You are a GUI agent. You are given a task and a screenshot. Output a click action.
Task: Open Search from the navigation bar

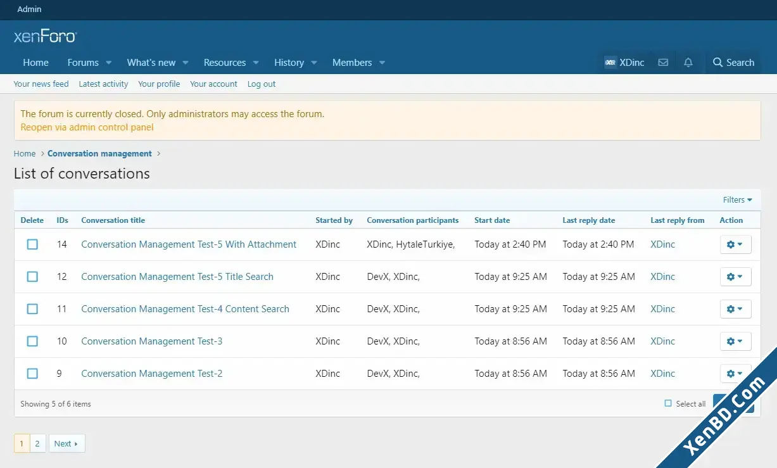733,63
